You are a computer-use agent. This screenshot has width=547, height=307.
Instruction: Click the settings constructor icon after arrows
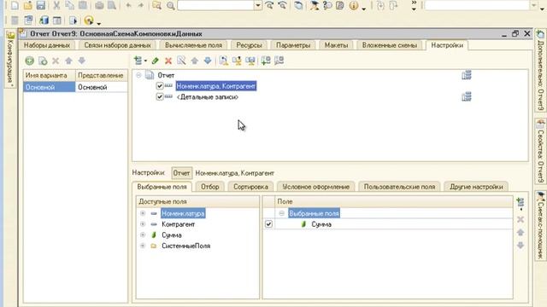[223, 61]
